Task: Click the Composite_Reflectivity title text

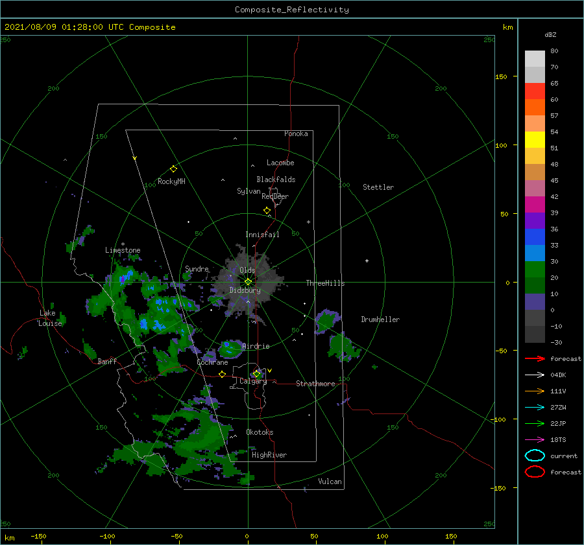Action: point(292,10)
